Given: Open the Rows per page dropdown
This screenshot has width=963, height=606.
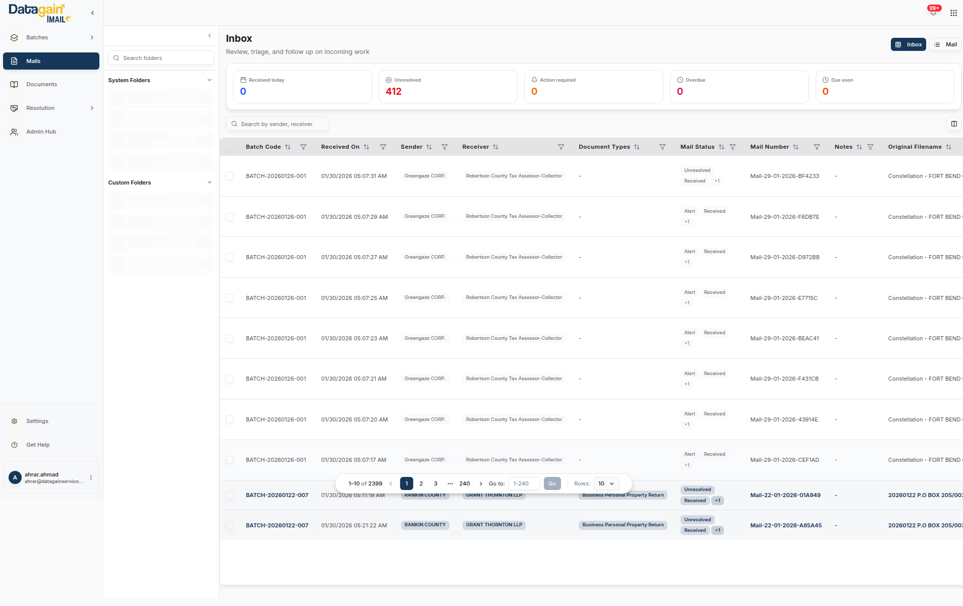Looking at the screenshot, I should (x=606, y=483).
